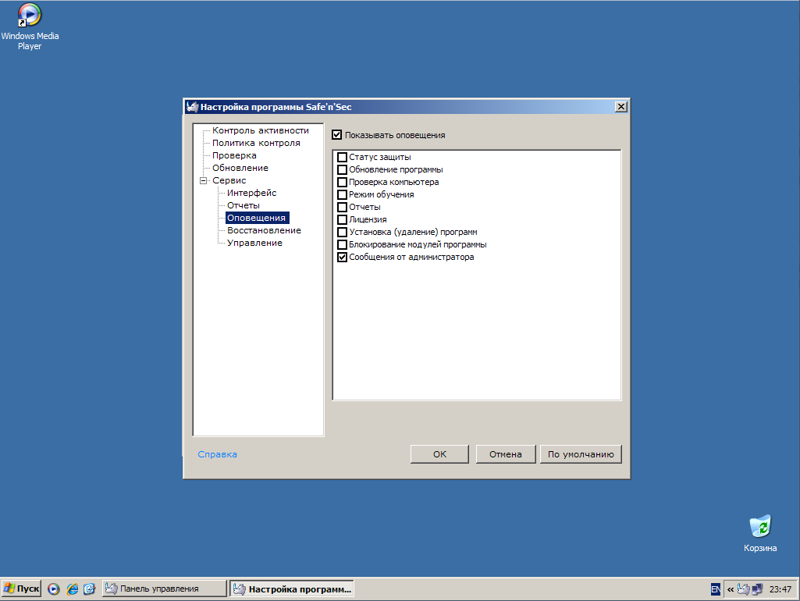The width and height of the screenshot is (800, 601).
Task: Click the EN language indicator in tray
Action: tap(716, 589)
